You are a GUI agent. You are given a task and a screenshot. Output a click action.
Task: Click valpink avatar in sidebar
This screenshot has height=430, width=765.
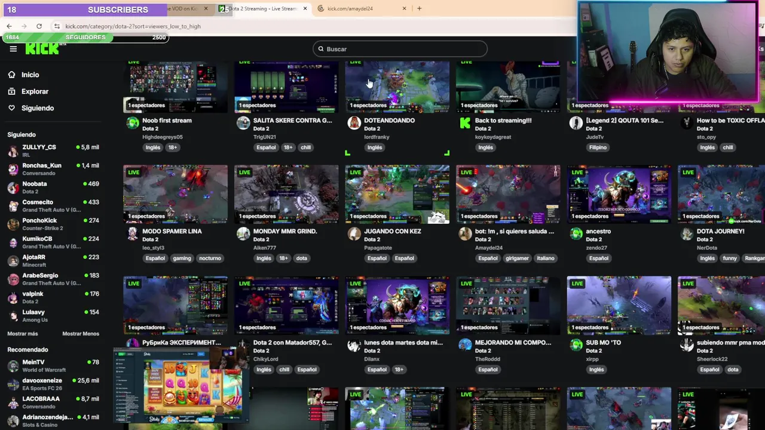pos(13,298)
